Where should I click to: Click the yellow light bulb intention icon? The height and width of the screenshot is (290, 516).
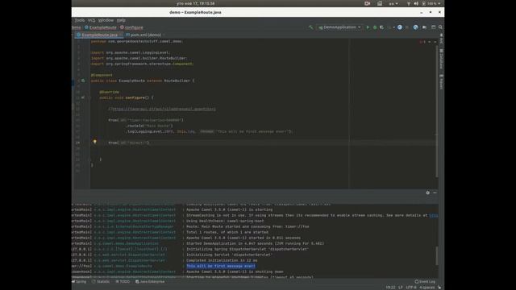coord(95,142)
